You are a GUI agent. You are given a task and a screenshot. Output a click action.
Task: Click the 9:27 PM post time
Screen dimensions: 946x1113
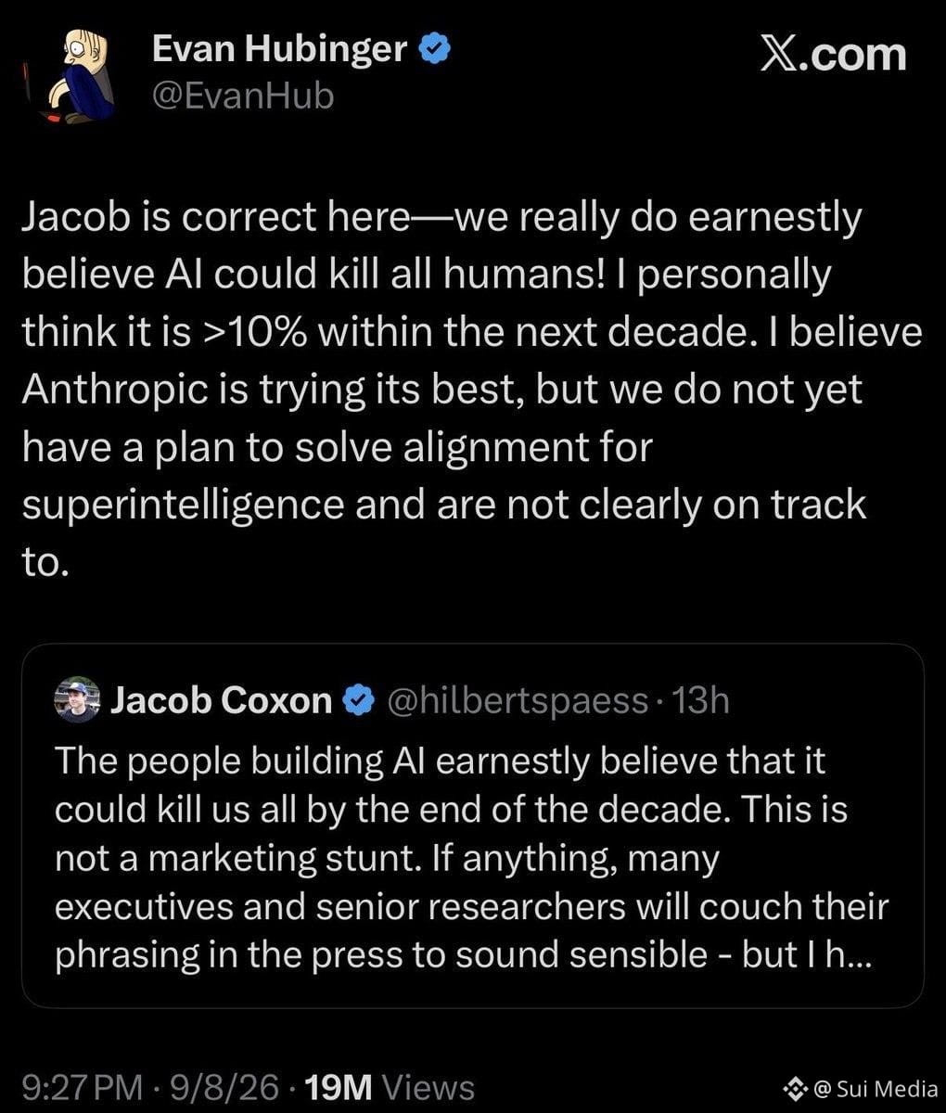pyautogui.click(x=83, y=1087)
